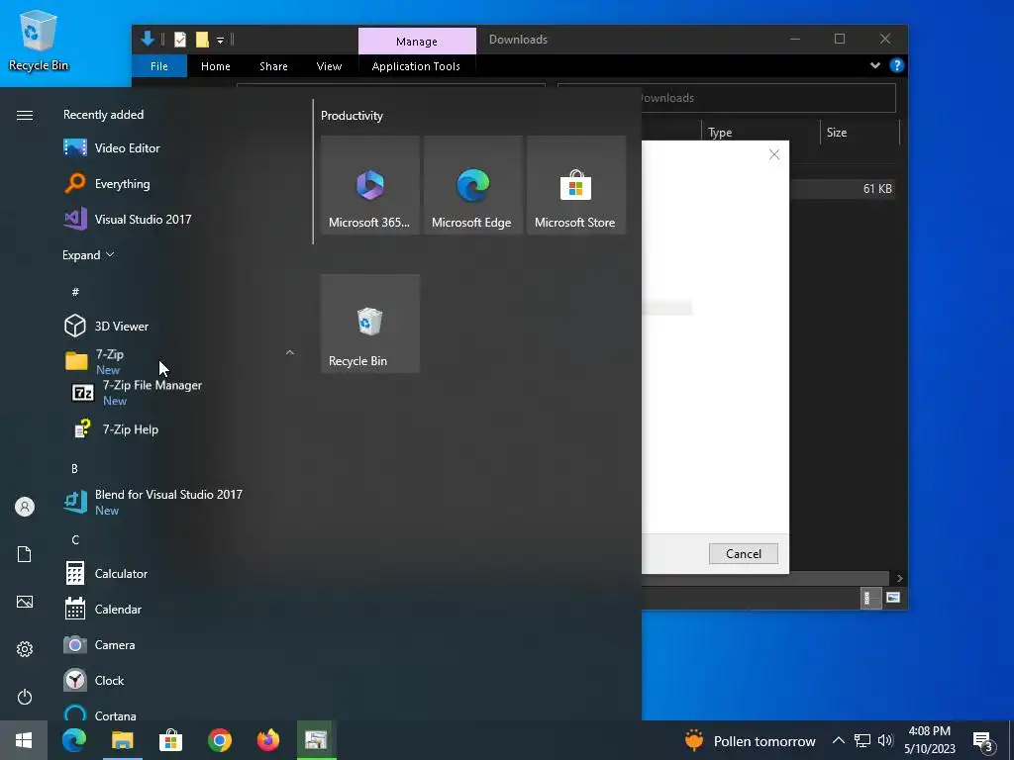Select the Application Tools tab
This screenshot has height=760, width=1014.
point(417,66)
